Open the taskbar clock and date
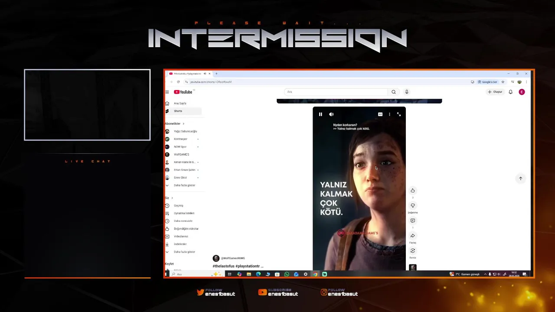 [514, 274]
